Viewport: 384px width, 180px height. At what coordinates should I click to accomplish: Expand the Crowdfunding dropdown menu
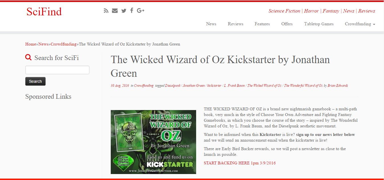coord(360,24)
